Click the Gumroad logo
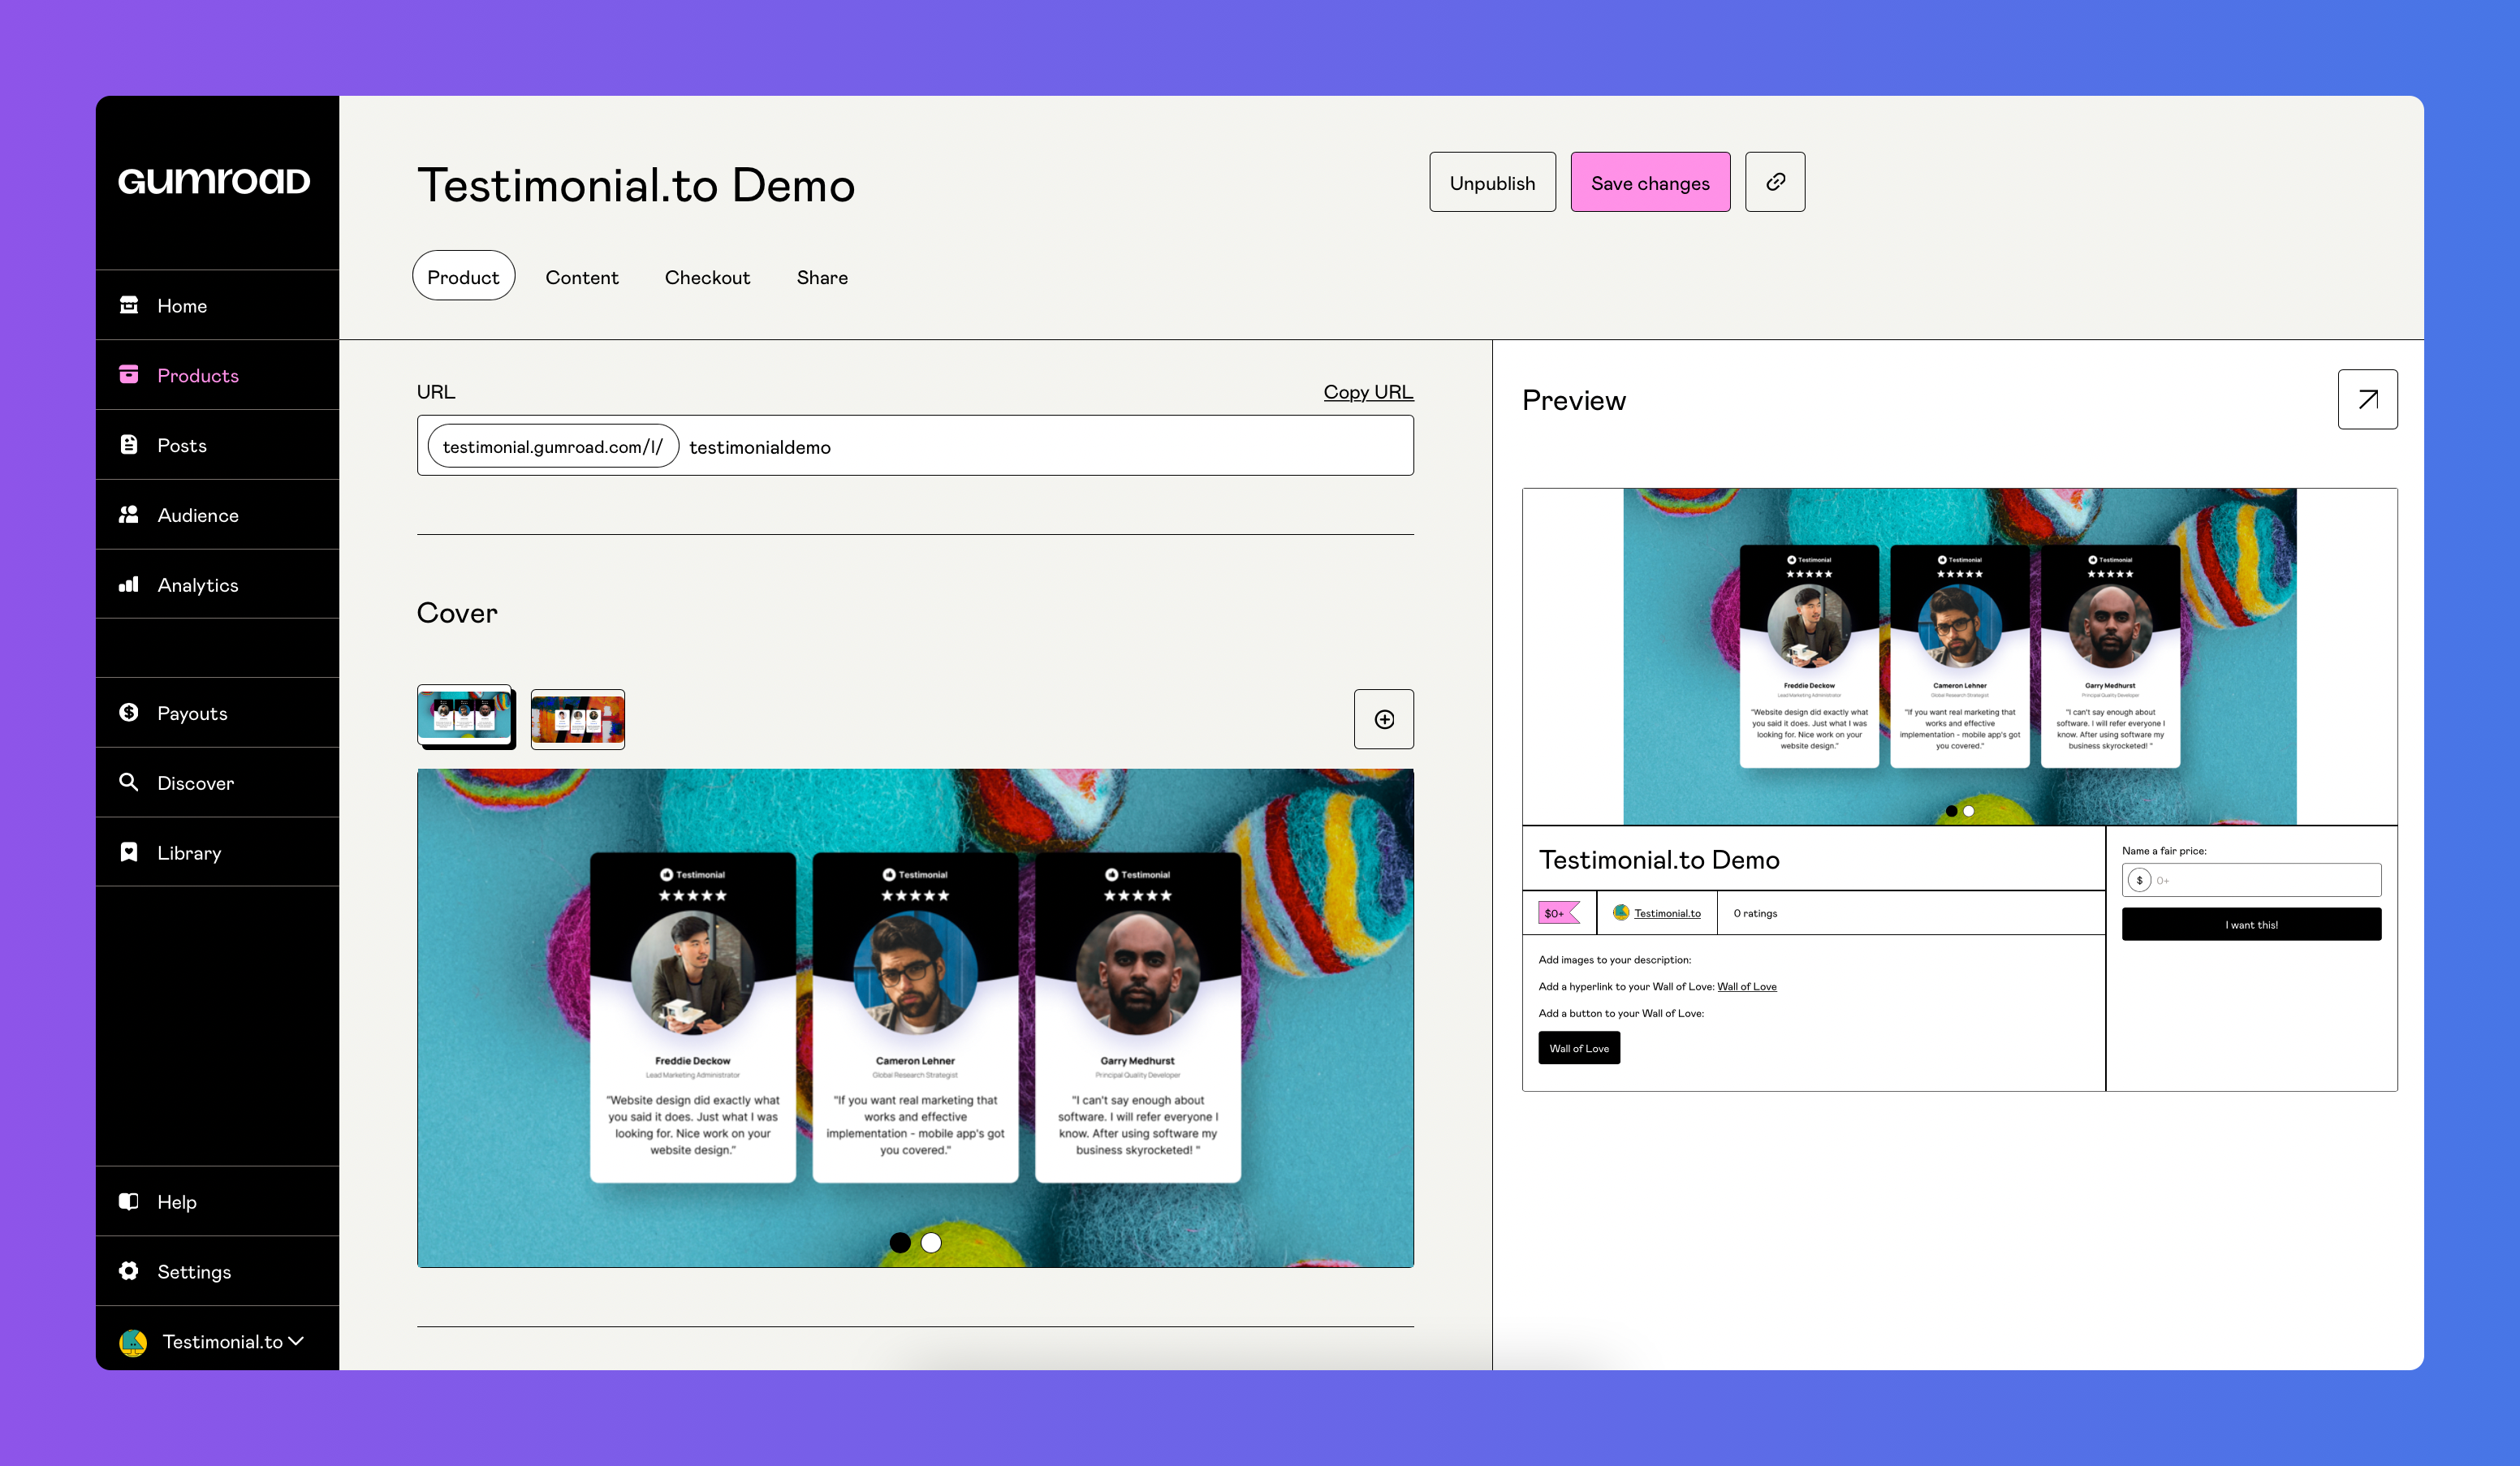The width and height of the screenshot is (2520, 1466). pyautogui.click(x=214, y=181)
